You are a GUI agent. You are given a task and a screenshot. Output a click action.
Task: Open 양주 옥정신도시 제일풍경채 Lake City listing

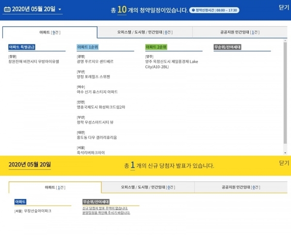tap(172, 64)
